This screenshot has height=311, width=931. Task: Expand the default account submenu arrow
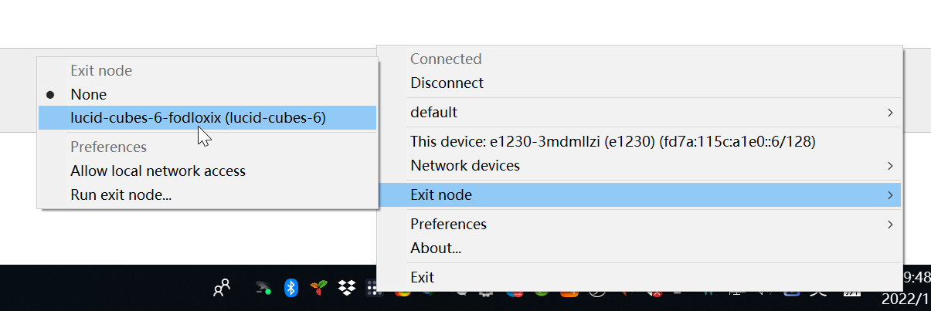pyautogui.click(x=890, y=113)
